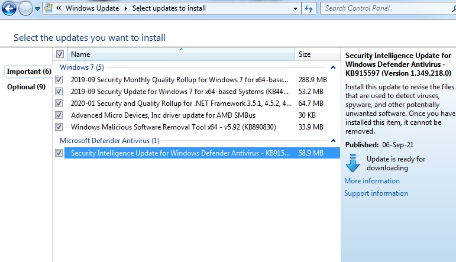Click the search magnifier icon

tap(454, 9)
